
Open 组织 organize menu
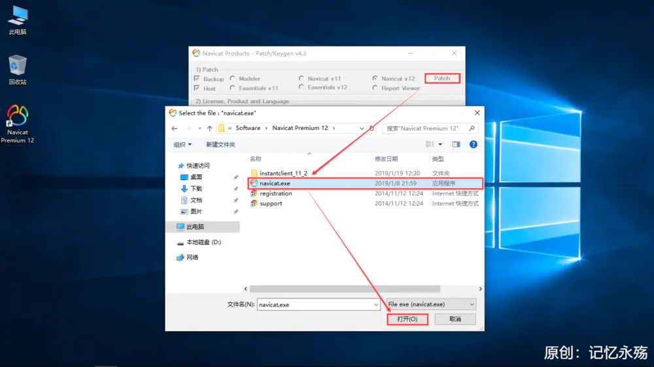point(182,144)
